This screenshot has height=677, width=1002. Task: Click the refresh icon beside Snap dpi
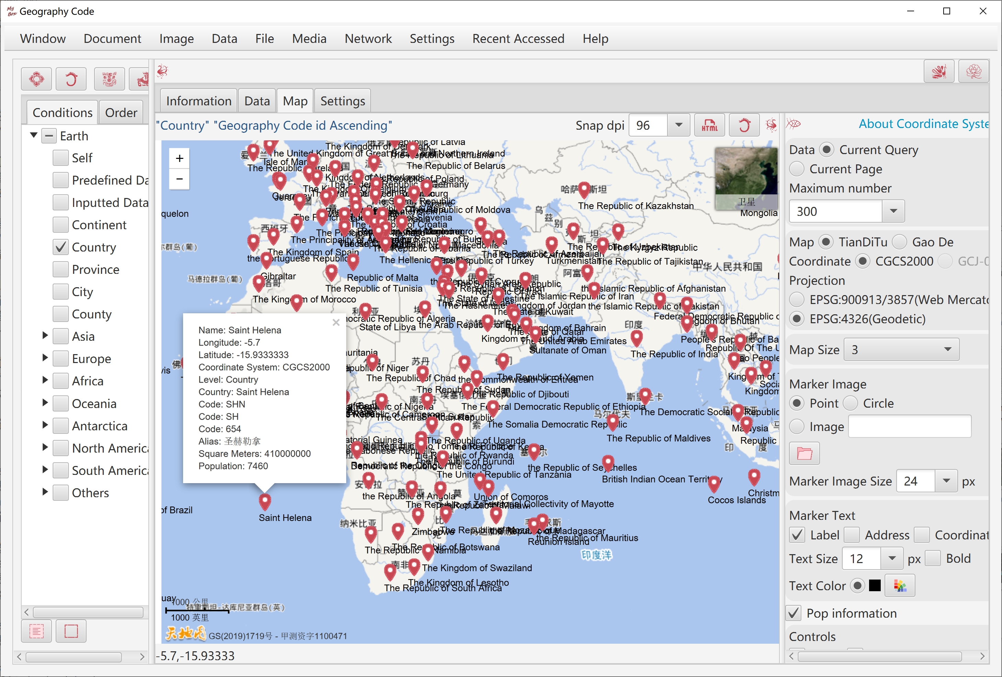click(x=744, y=126)
